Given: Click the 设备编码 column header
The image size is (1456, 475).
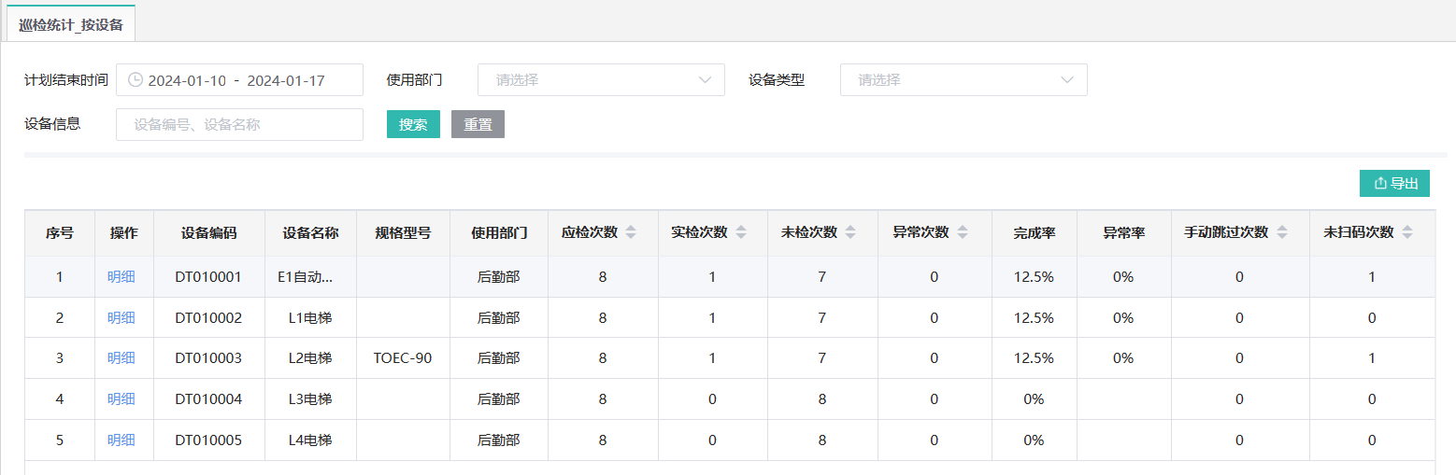Looking at the screenshot, I should tap(208, 232).
